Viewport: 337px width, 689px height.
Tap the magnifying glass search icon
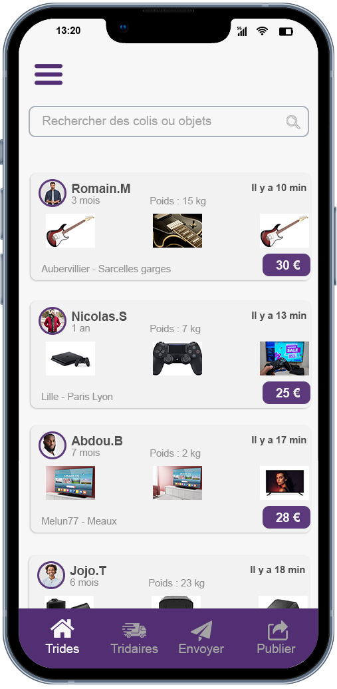293,122
